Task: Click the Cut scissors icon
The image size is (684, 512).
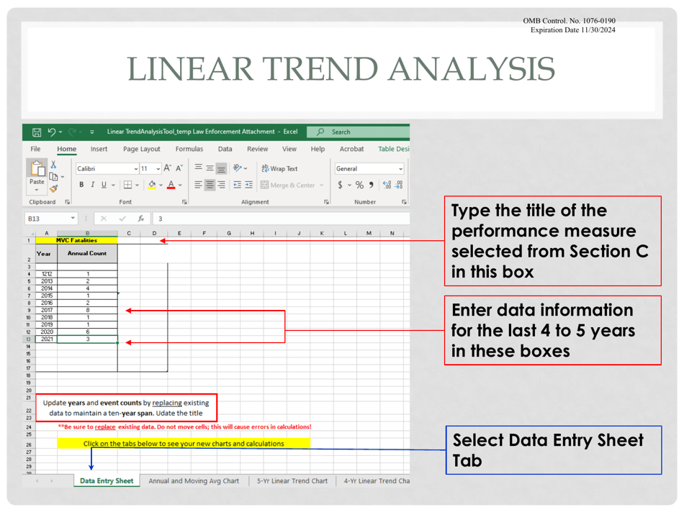Action: click(x=53, y=165)
